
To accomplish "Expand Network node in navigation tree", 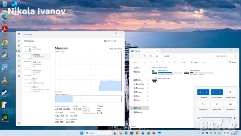I will click(131, 112).
